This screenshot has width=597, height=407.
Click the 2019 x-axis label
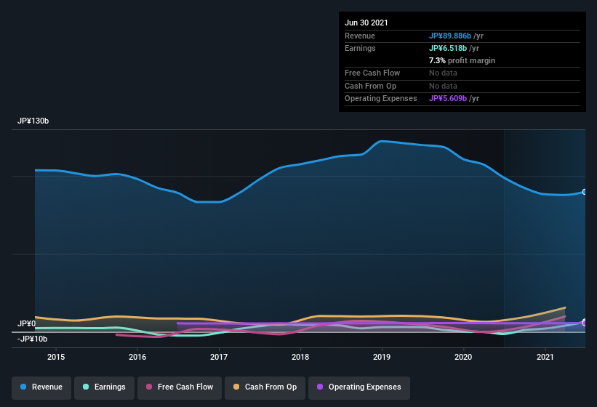click(x=382, y=357)
